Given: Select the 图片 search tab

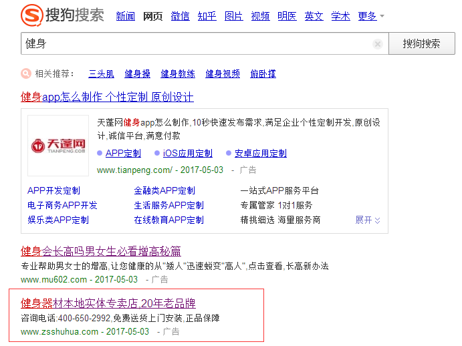Looking at the screenshot, I should 233,16.
